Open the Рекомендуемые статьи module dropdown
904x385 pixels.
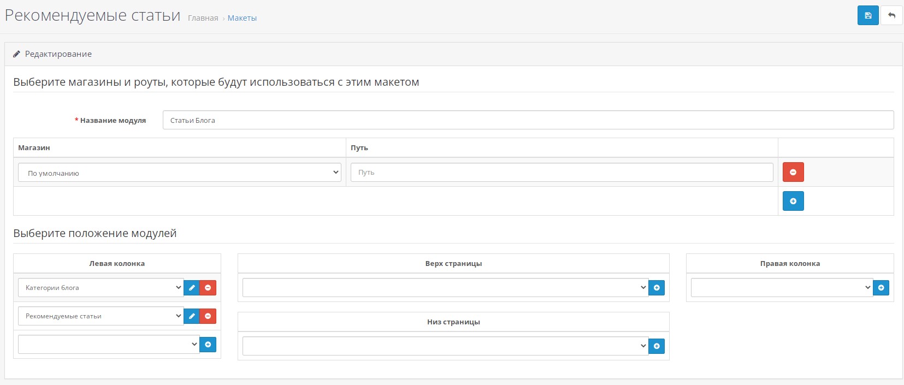pyautogui.click(x=101, y=316)
